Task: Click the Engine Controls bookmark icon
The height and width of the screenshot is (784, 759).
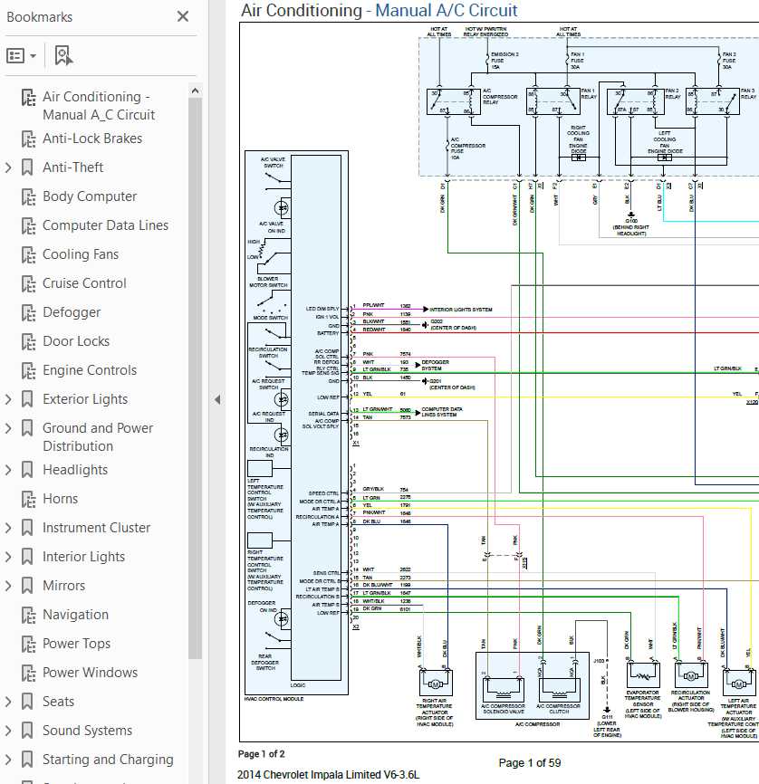Action: click(28, 370)
